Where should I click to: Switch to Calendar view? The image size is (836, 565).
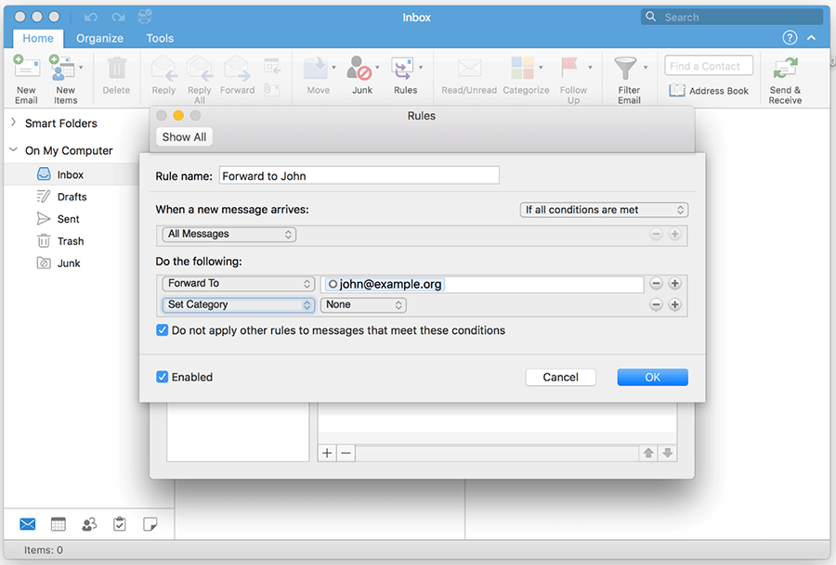click(x=58, y=524)
